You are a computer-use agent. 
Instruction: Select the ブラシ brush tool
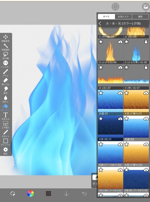5,73
